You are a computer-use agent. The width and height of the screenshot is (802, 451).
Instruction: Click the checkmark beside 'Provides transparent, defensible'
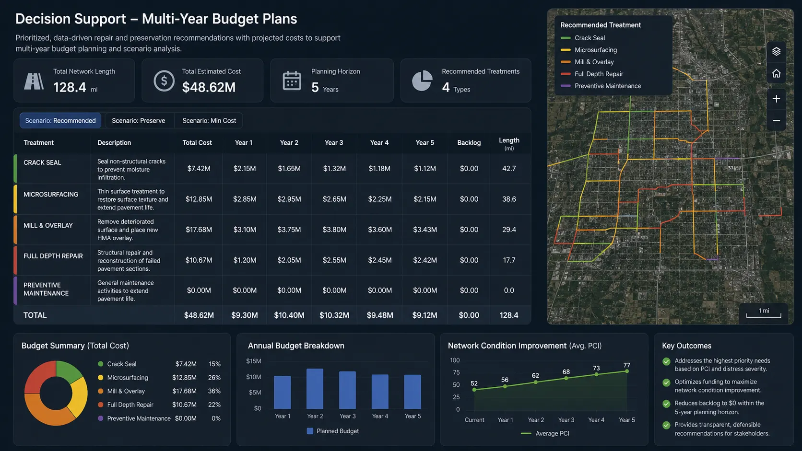tap(666, 425)
